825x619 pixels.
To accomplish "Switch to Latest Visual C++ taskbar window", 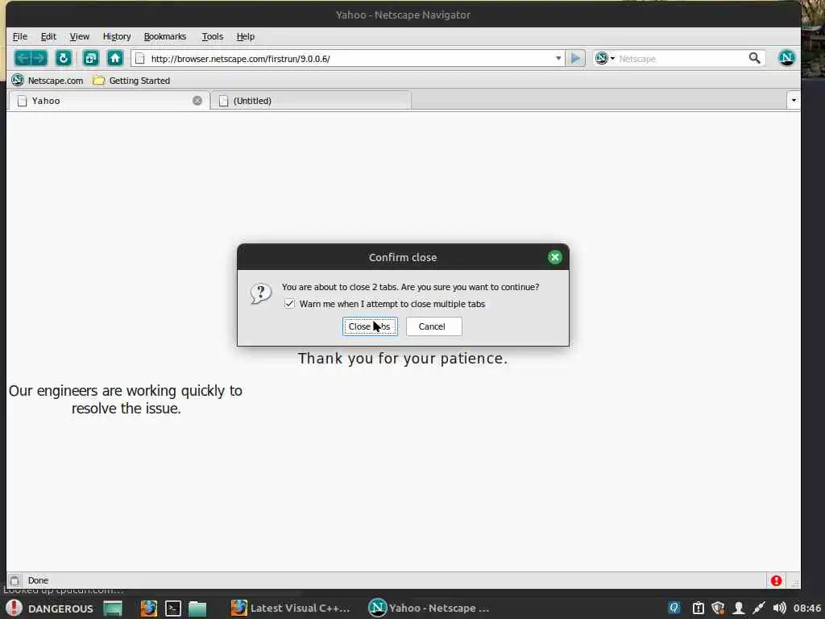I will click(290, 608).
